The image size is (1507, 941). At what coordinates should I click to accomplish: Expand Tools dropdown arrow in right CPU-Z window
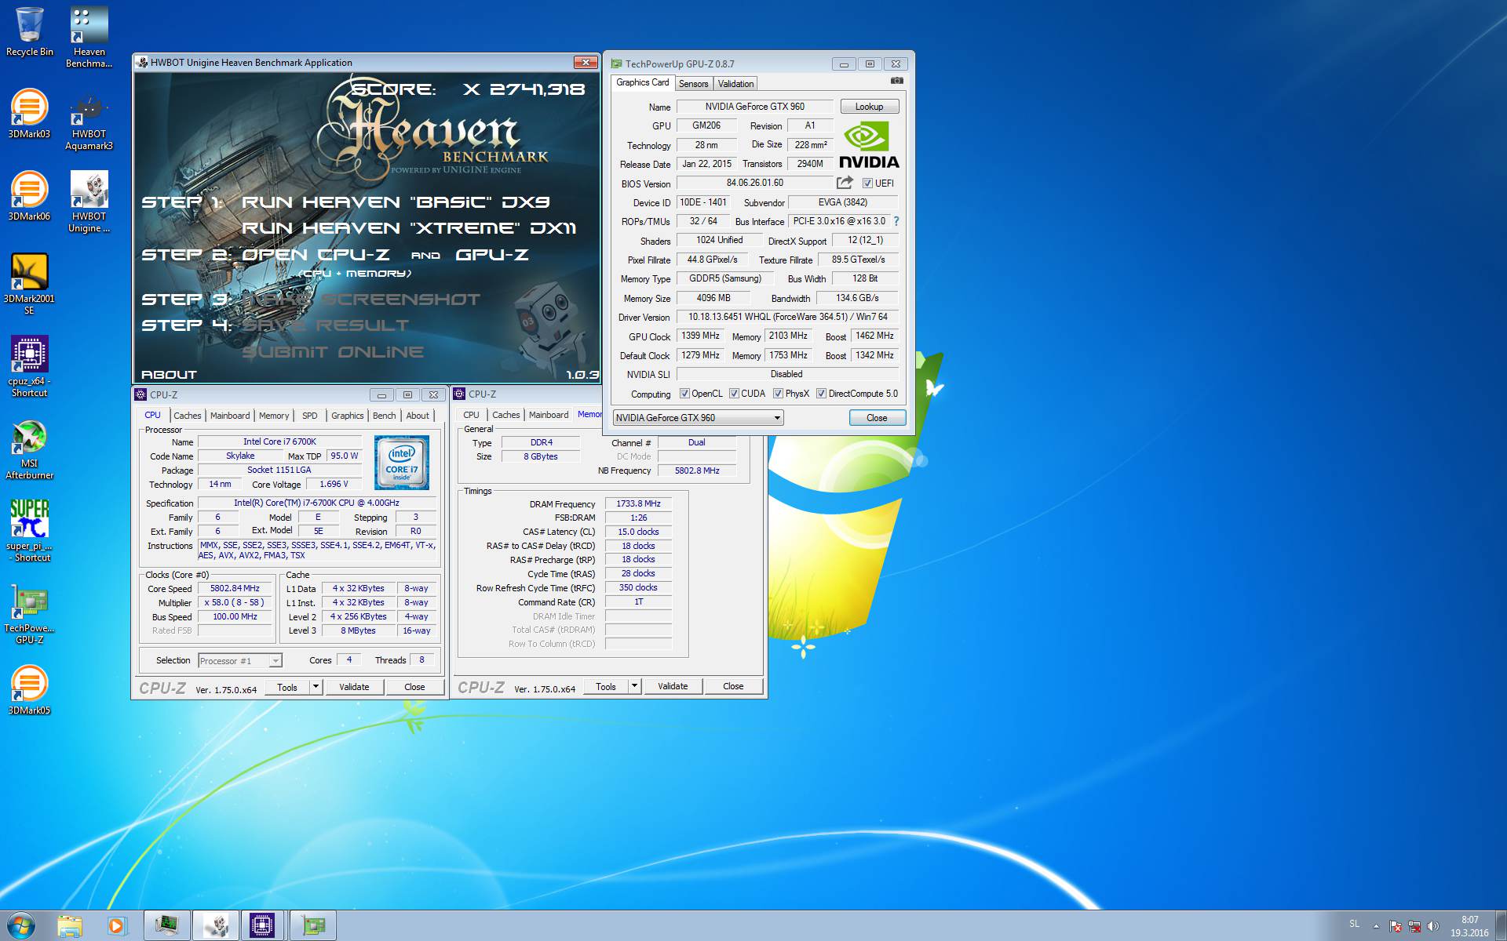(634, 686)
